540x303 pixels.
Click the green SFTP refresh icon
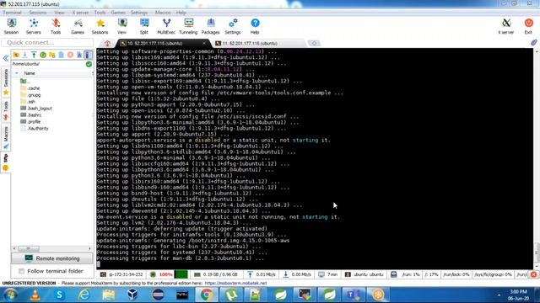point(43,55)
